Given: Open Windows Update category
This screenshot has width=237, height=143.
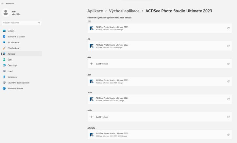Looking at the screenshot, I should [22, 89].
